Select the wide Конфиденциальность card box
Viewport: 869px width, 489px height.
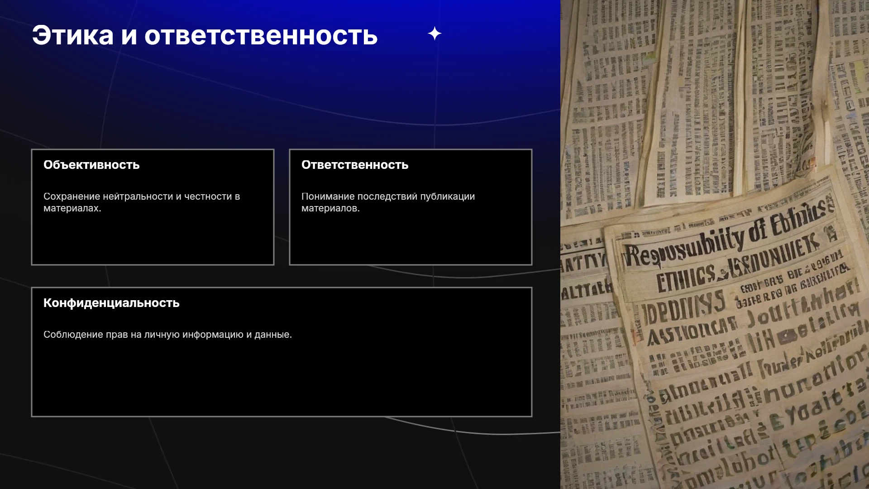click(x=282, y=352)
